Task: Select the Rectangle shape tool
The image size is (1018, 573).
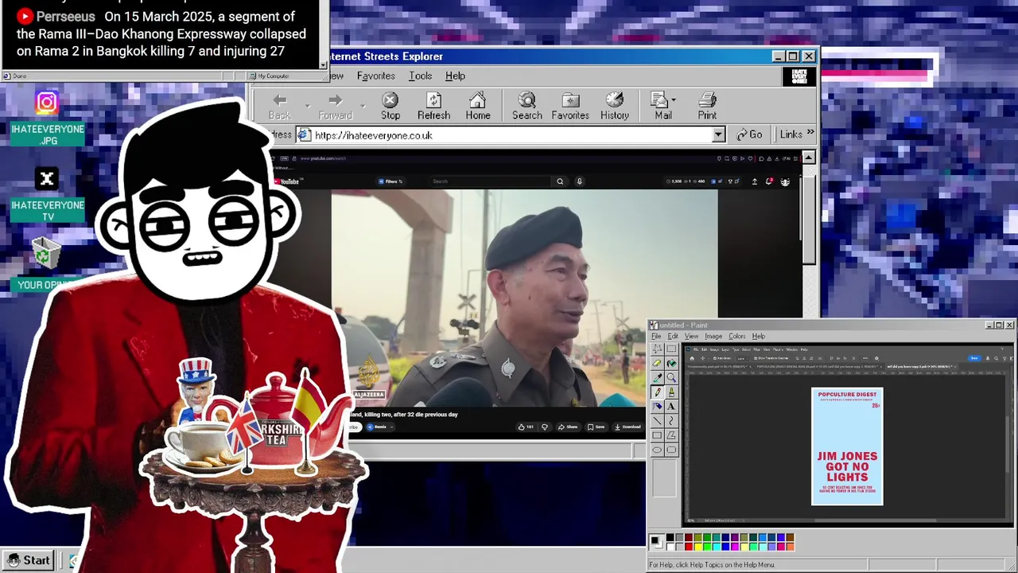Action: [656, 435]
